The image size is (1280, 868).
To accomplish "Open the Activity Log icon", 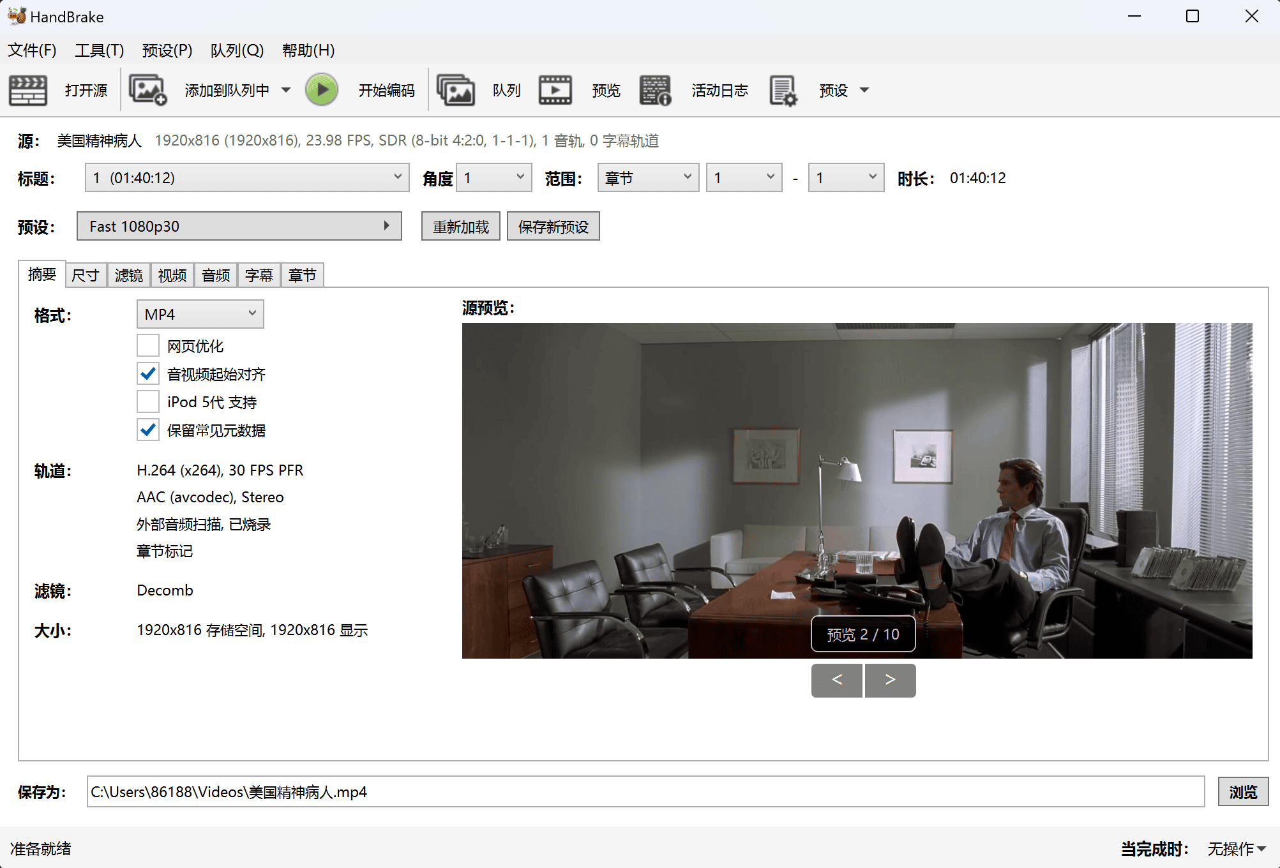I will [x=655, y=90].
